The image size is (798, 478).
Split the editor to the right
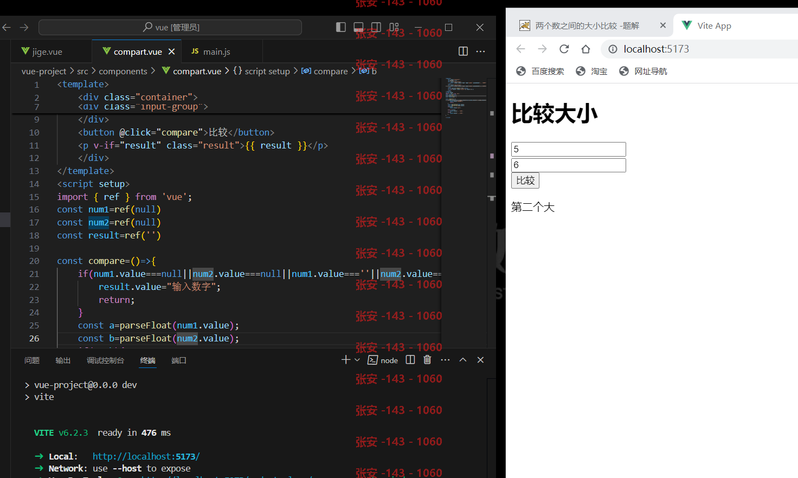pos(463,51)
